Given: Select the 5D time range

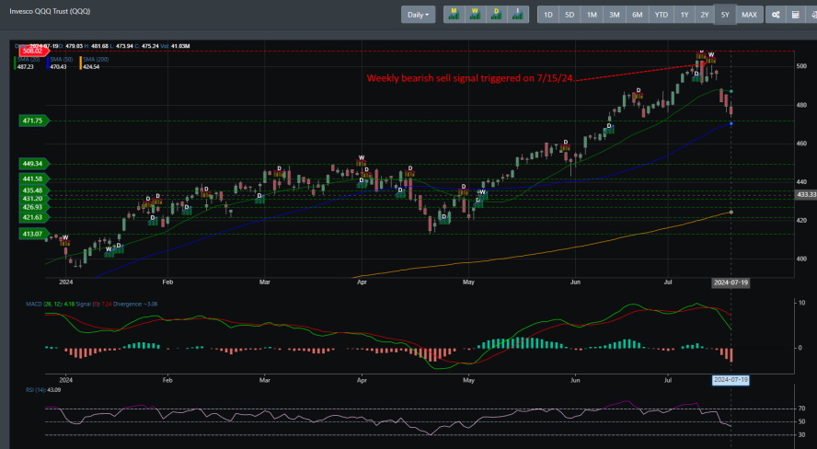Looking at the screenshot, I should coord(570,15).
